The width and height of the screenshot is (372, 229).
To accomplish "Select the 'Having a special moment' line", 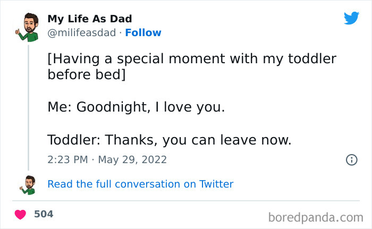I will 191,59.
